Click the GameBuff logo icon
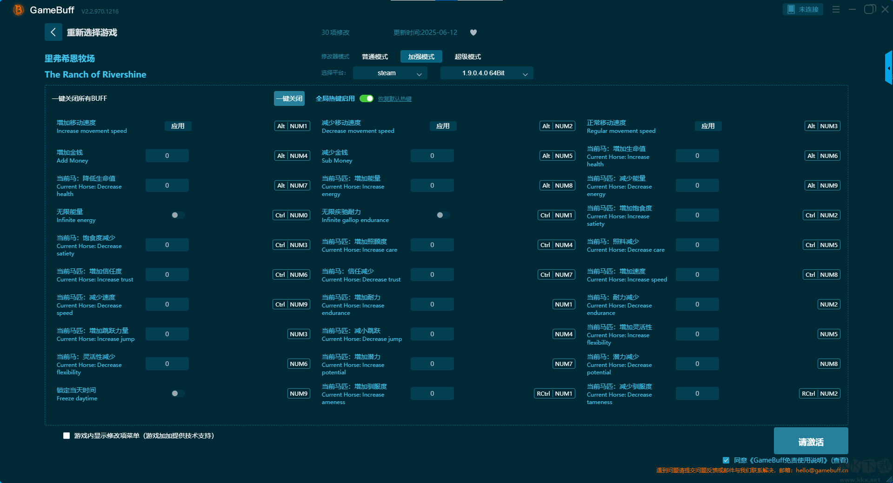 [18, 10]
